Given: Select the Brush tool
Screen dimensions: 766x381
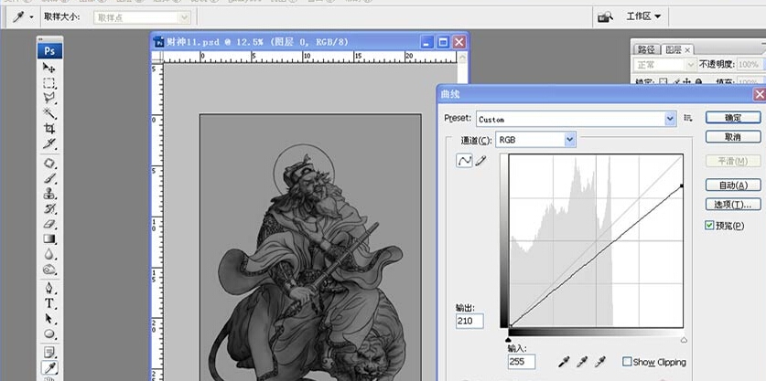Looking at the screenshot, I should [49, 178].
